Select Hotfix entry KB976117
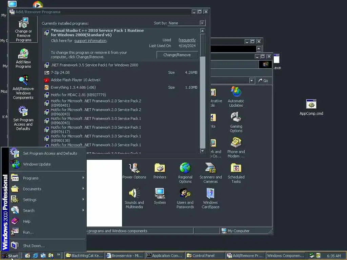This screenshot has height=260, width=347. pos(121,130)
